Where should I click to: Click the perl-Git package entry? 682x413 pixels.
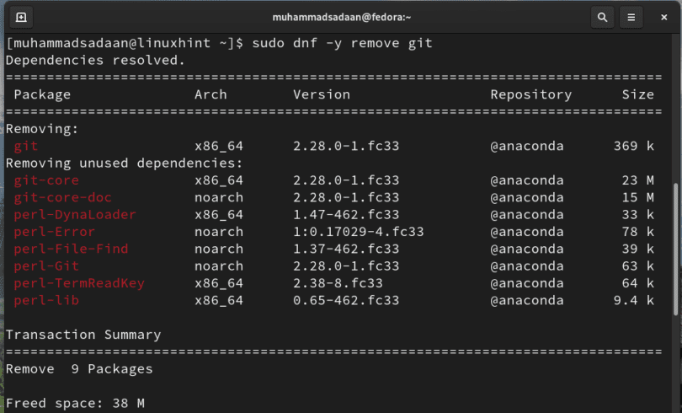click(46, 266)
